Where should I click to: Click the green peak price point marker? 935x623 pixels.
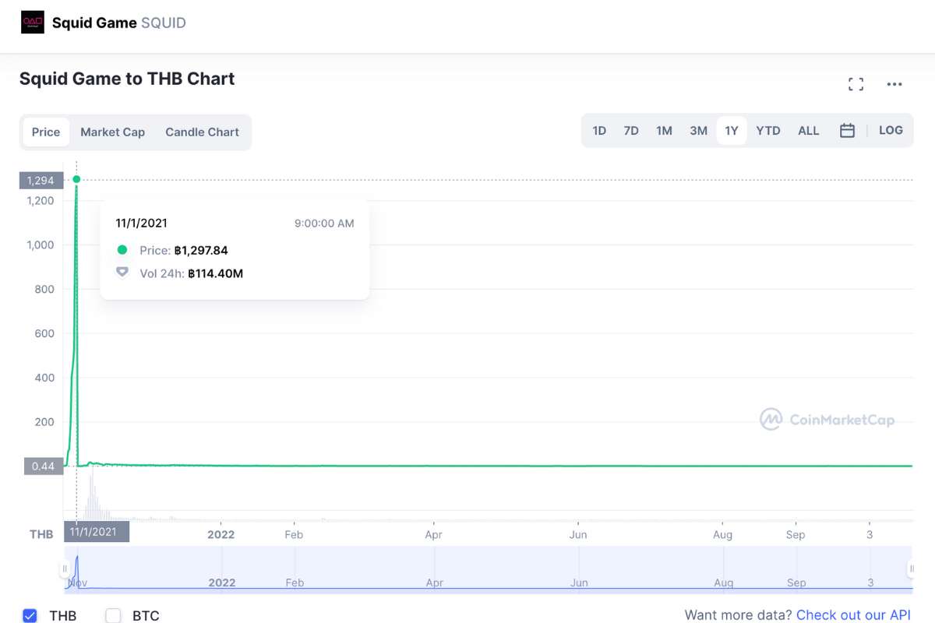(76, 179)
